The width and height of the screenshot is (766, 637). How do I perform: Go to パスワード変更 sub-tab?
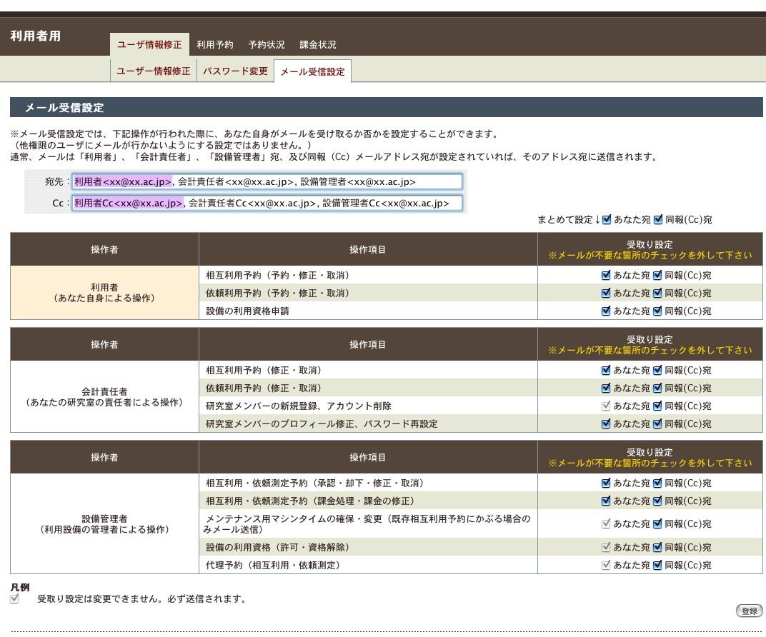pos(234,71)
